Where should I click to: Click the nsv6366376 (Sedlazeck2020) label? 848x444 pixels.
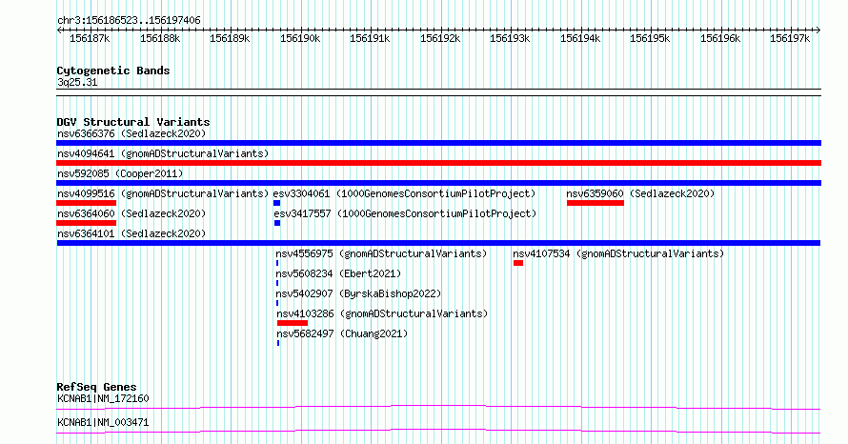(131, 133)
